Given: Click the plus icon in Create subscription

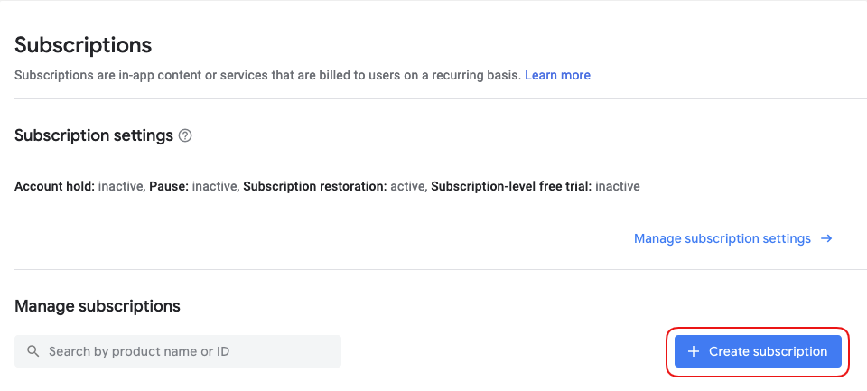Looking at the screenshot, I should (694, 351).
